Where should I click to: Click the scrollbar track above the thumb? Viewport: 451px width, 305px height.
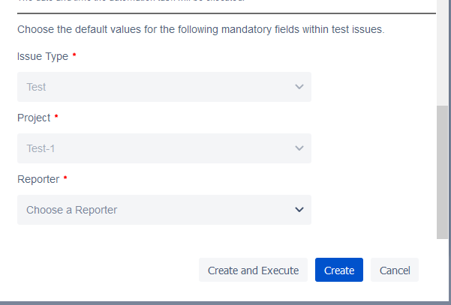tap(442, 52)
